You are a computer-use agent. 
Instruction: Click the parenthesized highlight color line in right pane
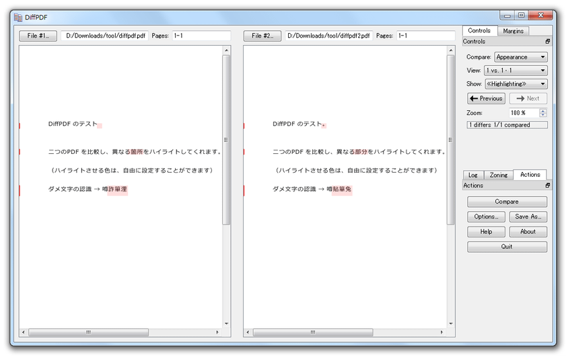click(x=356, y=170)
